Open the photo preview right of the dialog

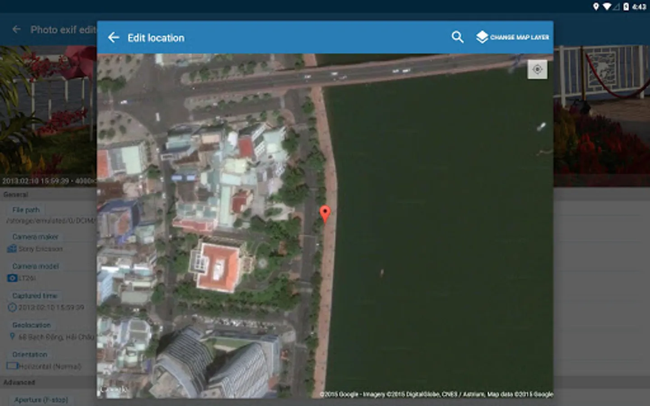click(602, 116)
